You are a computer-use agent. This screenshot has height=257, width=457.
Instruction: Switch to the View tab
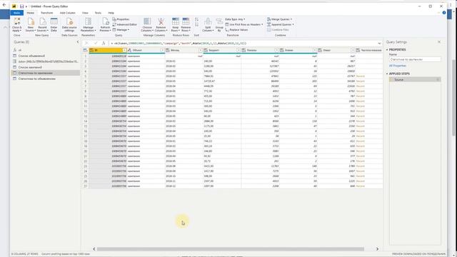85,13
